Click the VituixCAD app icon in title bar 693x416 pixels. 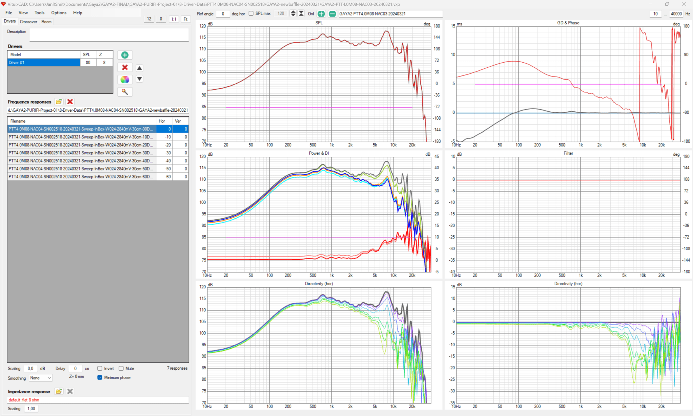point(3,4)
